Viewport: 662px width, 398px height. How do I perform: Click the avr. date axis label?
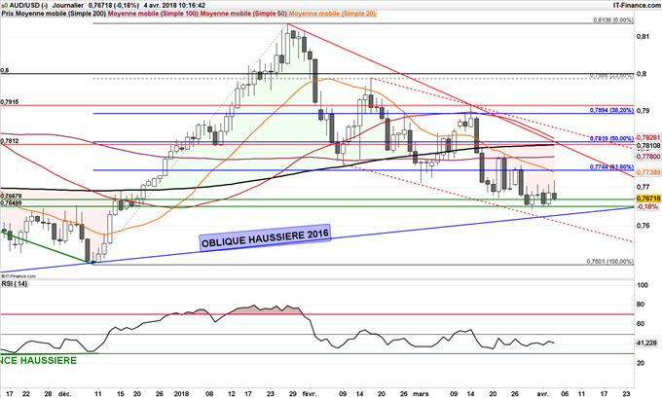(543, 394)
